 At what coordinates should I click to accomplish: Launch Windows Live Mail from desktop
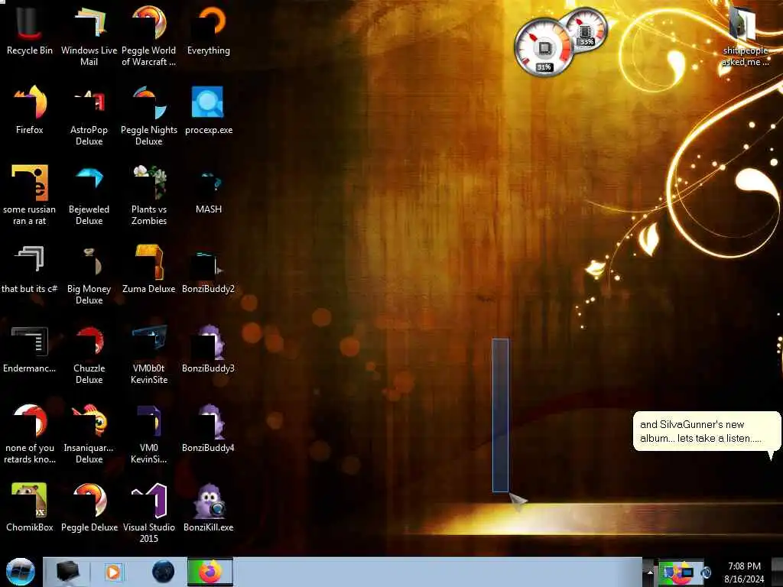click(89, 37)
